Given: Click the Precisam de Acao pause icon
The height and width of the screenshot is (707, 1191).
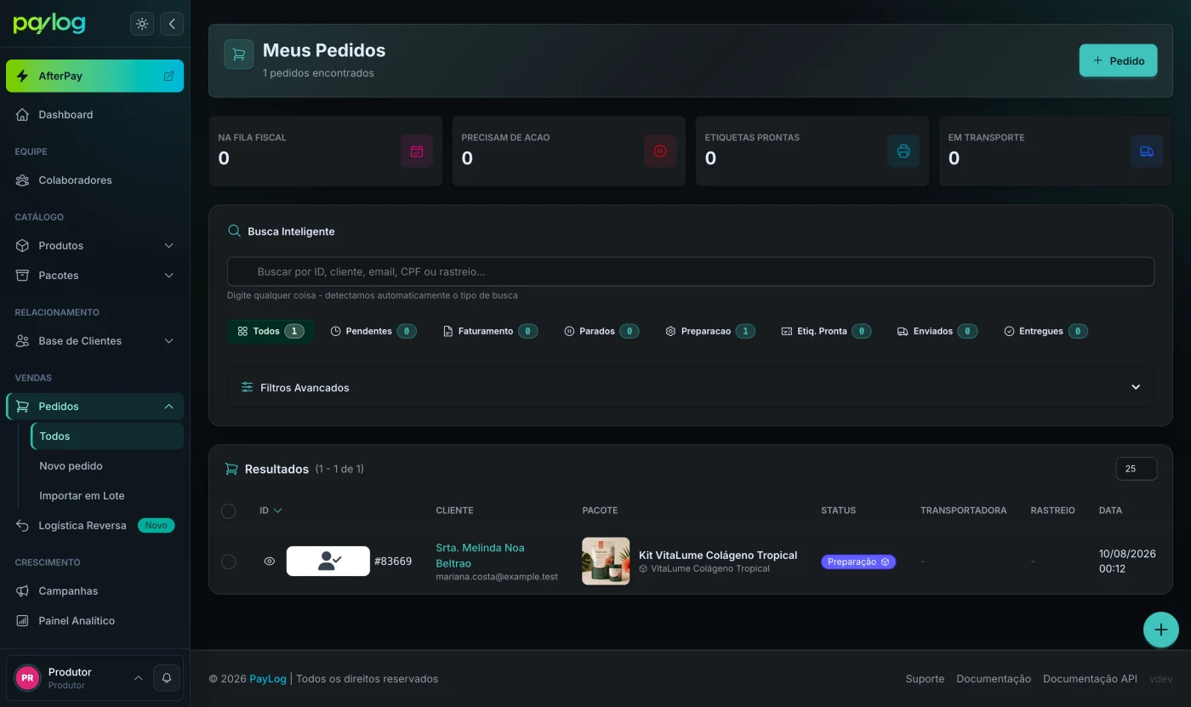Looking at the screenshot, I should tap(660, 151).
